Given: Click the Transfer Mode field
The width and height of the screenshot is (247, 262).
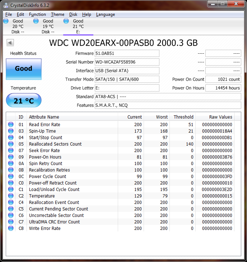Looking at the screenshot, I should tap(127, 79).
